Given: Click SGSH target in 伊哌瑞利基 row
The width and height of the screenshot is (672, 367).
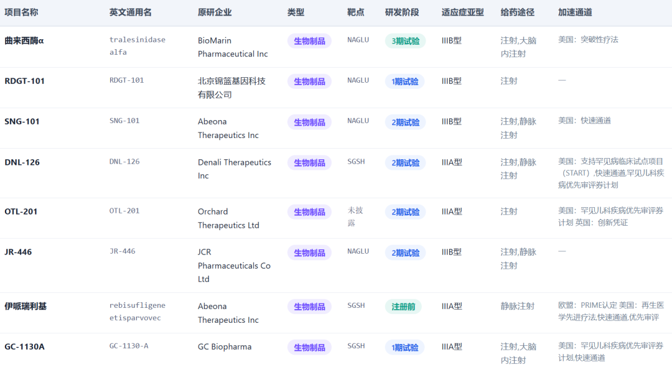Looking at the screenshot, I should [x=356, y=305].
